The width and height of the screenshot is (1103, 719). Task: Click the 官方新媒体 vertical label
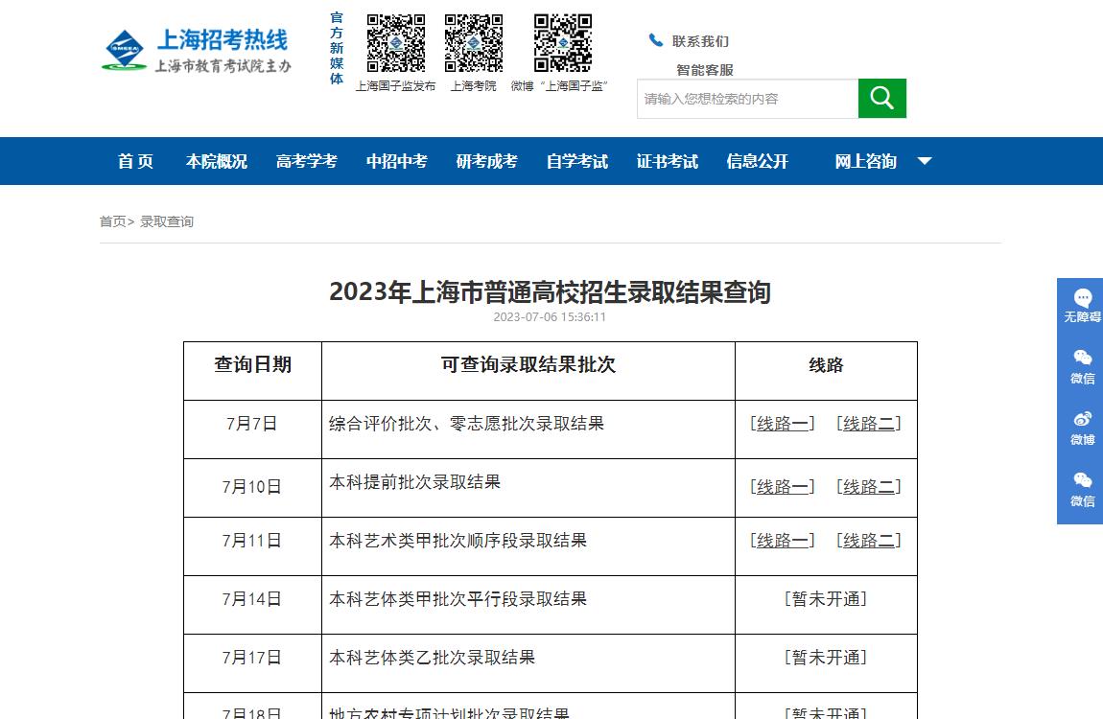(337, 48)
